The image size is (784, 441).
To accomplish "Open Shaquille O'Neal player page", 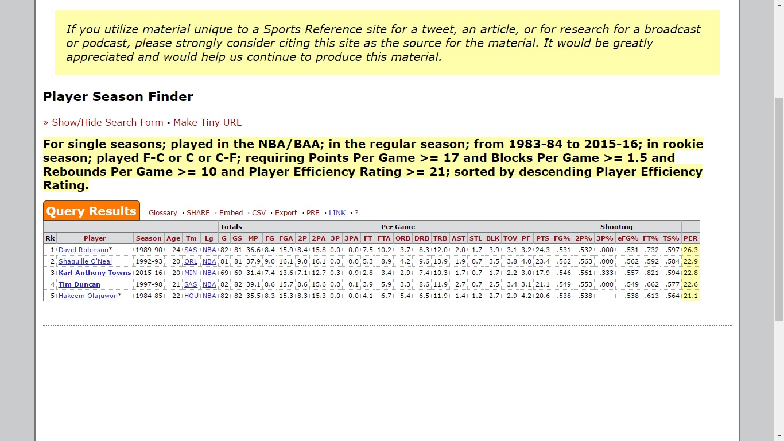I will [85, 261].
